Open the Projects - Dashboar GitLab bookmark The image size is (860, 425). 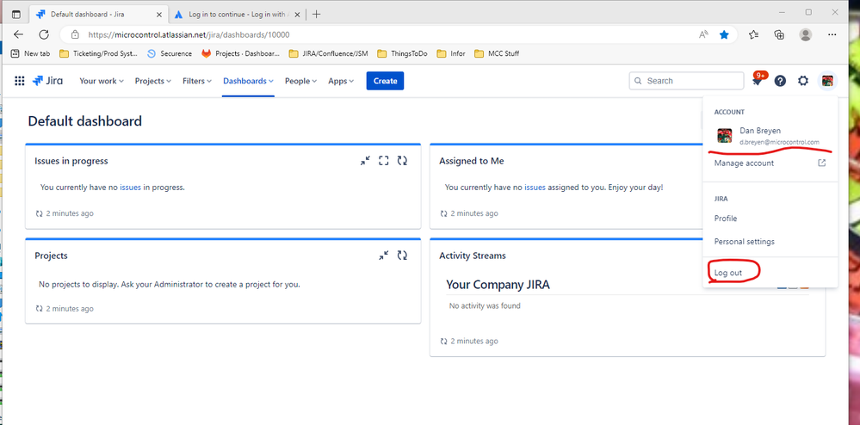click(240, 53)
